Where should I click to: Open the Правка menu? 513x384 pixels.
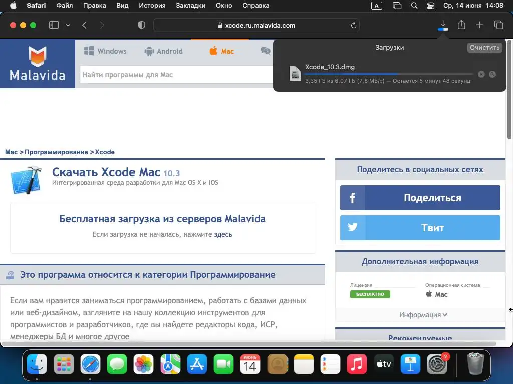tap(94, 6)
